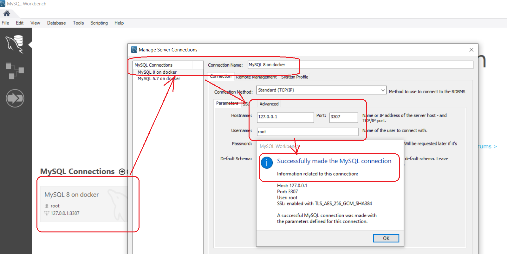Open the MySQL Connections dolphin sidebar icon

coord(15,44)
